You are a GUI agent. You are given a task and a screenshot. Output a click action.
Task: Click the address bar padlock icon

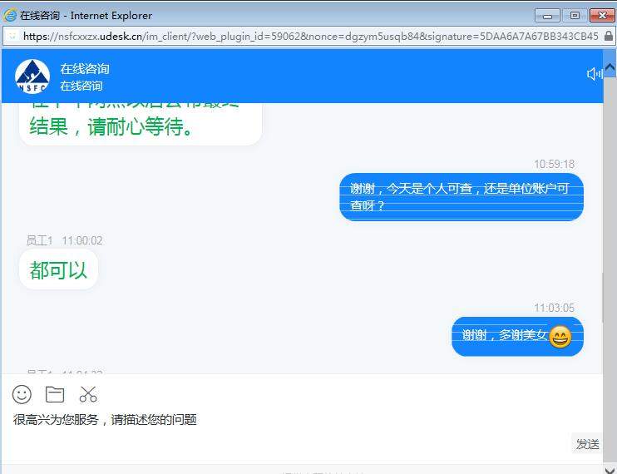pyautogui.click(x=609, y=36)
